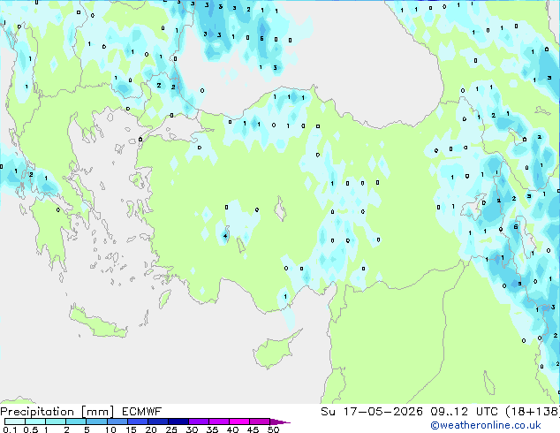Select the 40–45 mm bright pink swatch
The width and height of the screenshot is (560, 433).
pos(239,422)
